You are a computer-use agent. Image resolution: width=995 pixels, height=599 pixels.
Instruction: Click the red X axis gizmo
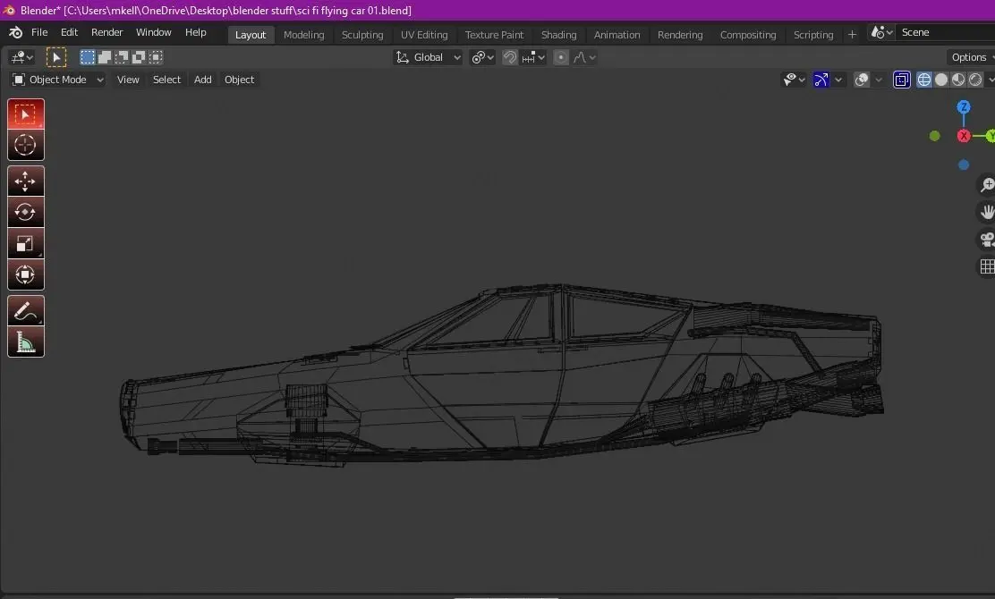(x=964, y=136)
